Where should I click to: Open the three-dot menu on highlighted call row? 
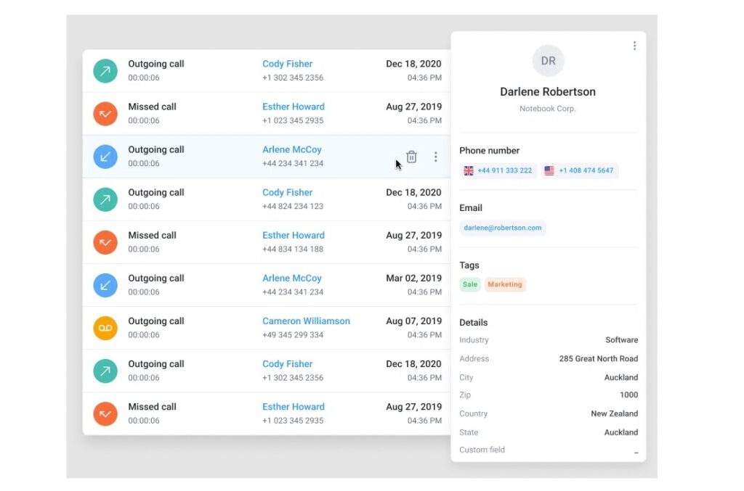click(435, 157)
